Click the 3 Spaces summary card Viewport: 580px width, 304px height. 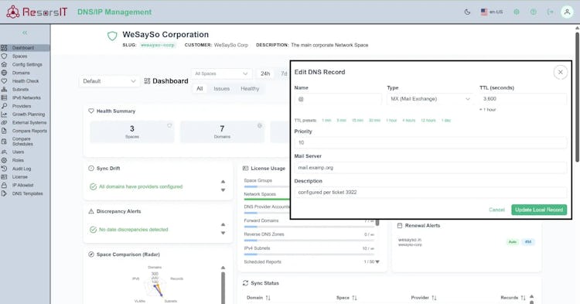132,132
